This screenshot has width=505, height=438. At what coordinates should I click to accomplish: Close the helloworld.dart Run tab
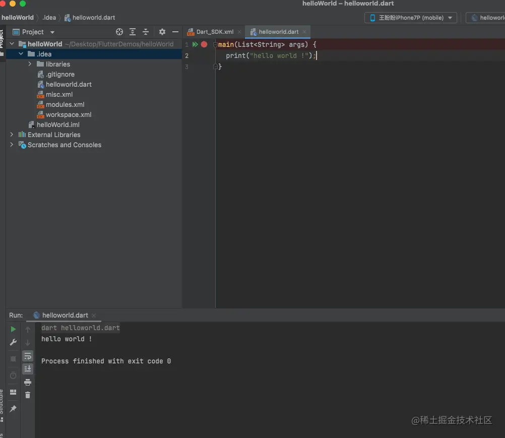coord(94,316)
